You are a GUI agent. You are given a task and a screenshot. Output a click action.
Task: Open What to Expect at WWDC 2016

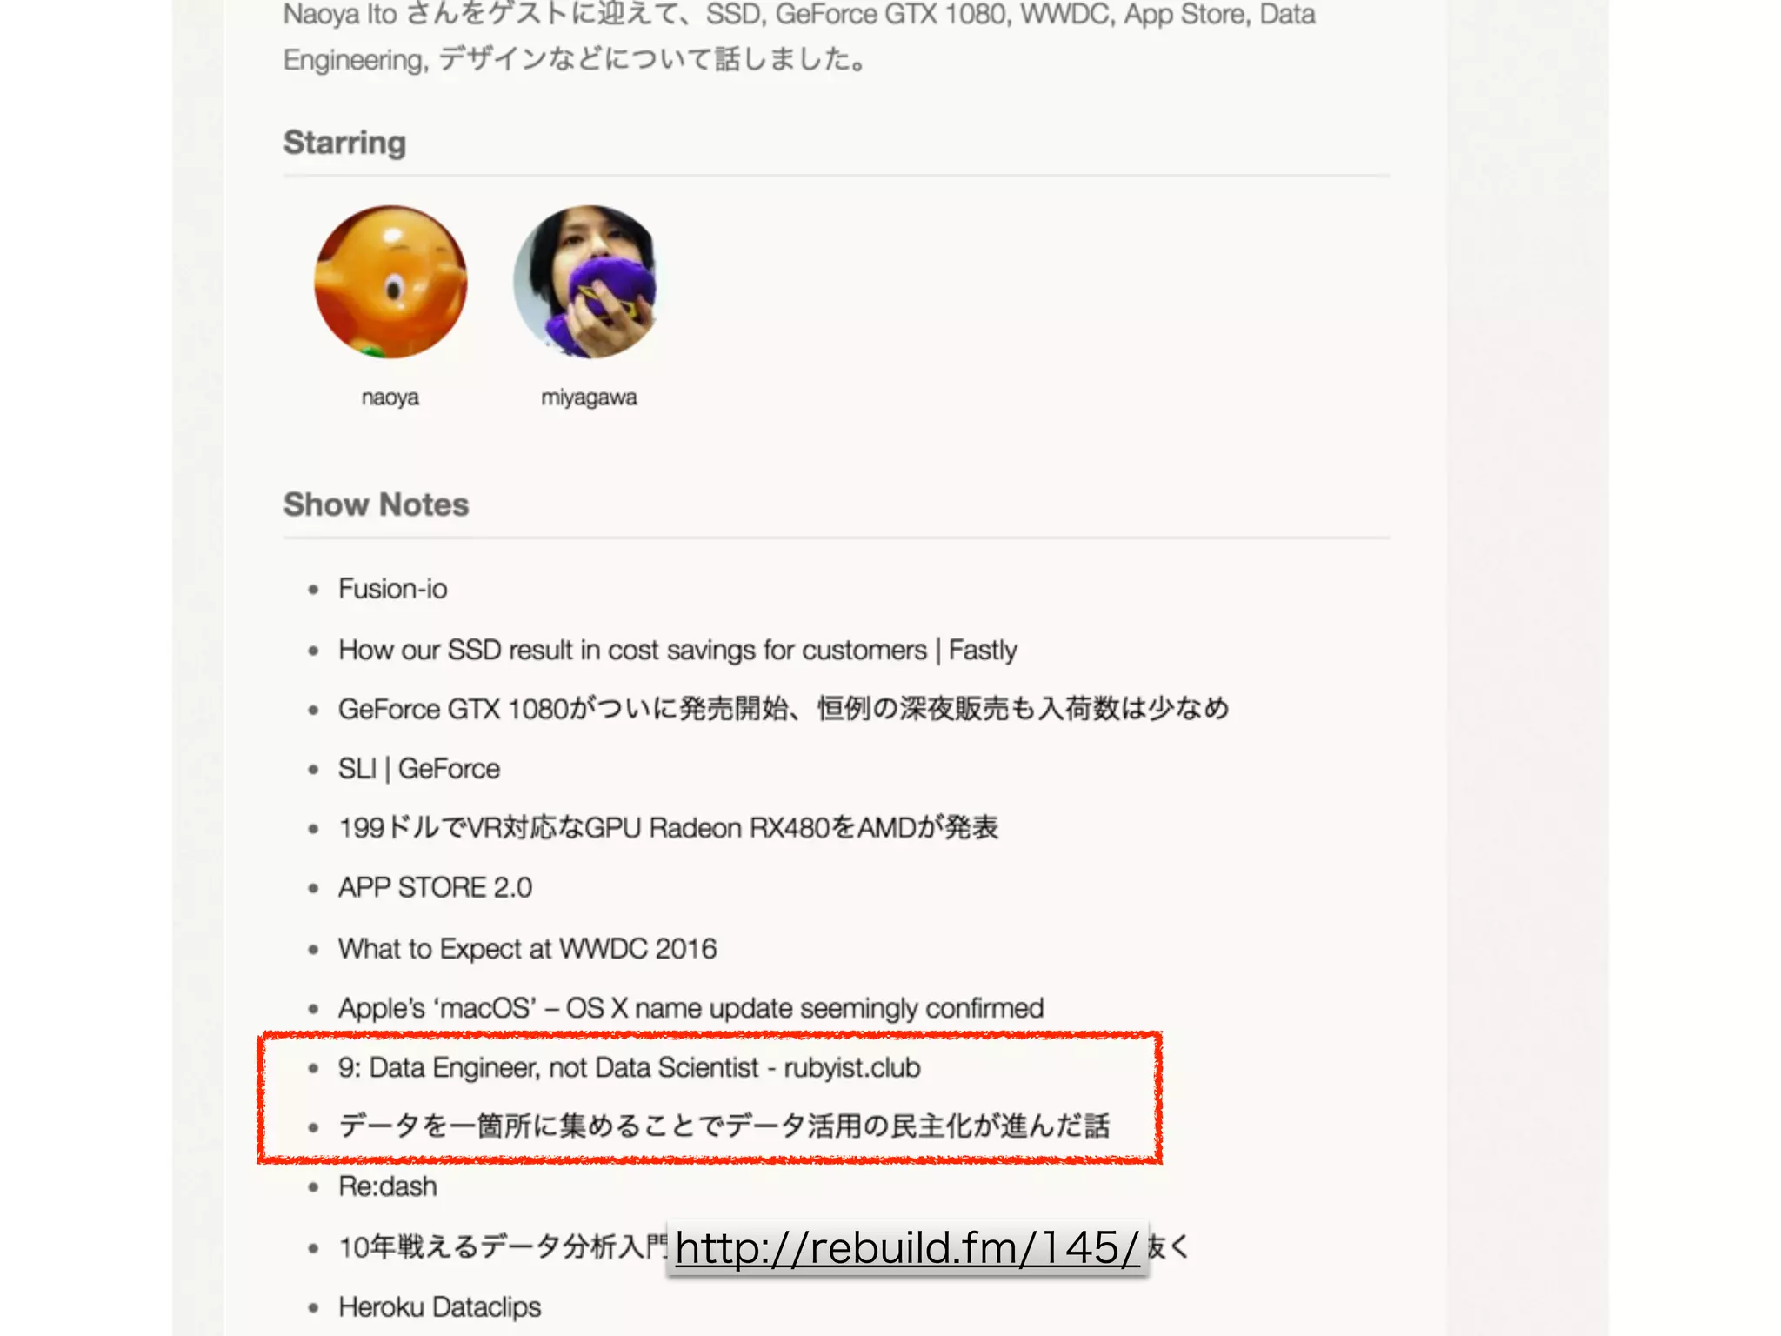tap(527, 948)
